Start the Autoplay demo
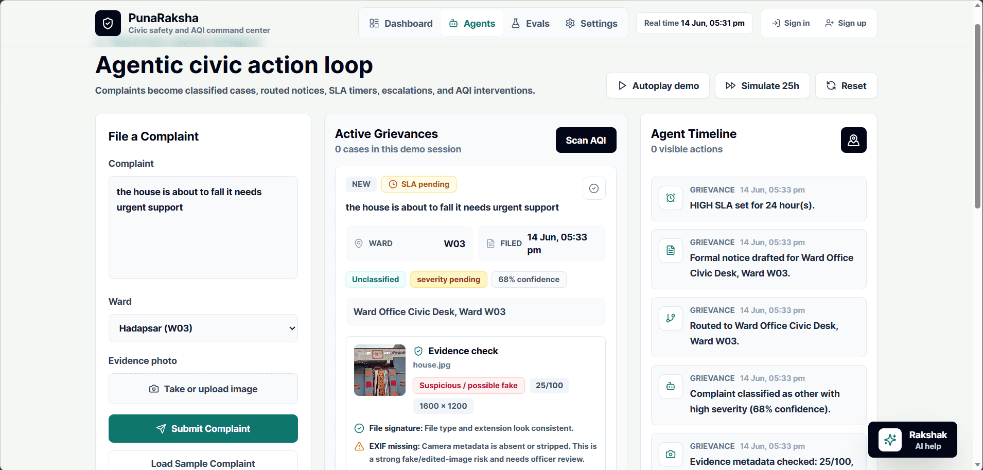 coord(658,85)
